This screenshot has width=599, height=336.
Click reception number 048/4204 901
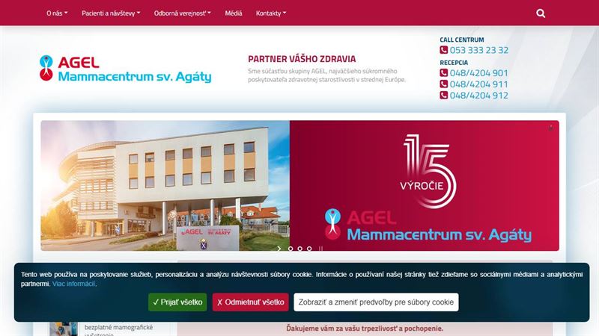(x=478, y=72)
